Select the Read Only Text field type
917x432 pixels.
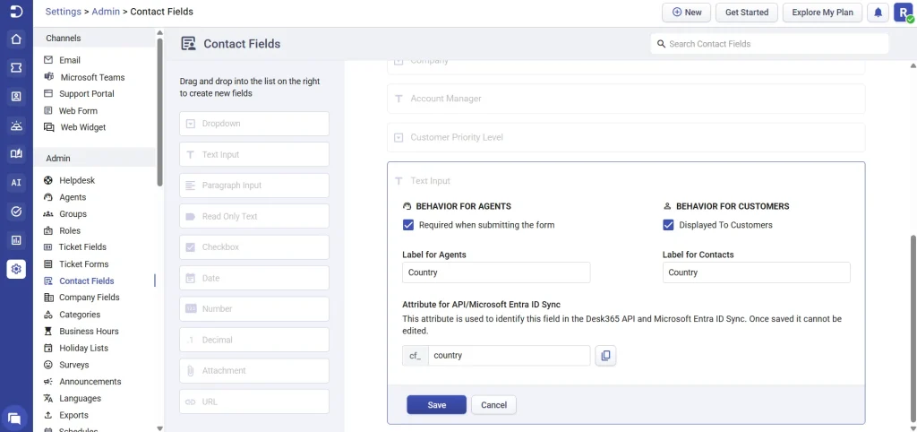[254, 216]
